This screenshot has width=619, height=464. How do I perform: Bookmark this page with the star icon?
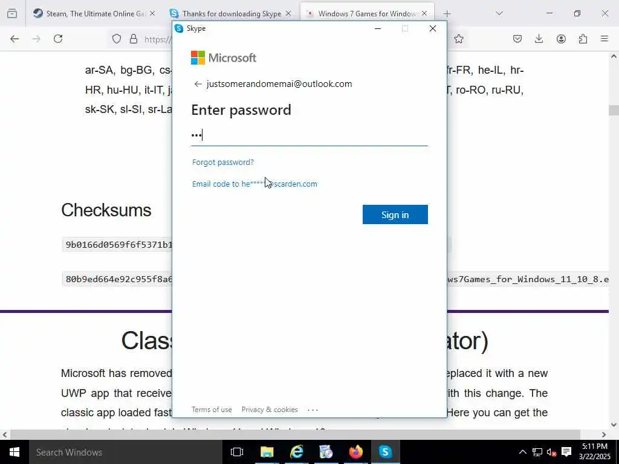coord(458,39)
